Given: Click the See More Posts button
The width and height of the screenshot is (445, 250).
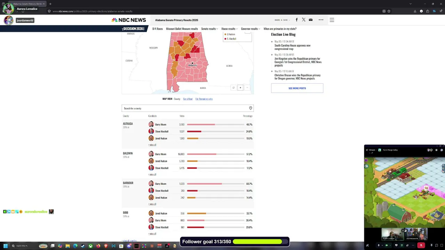Looking at the screenshot, I should click(297, 88).
